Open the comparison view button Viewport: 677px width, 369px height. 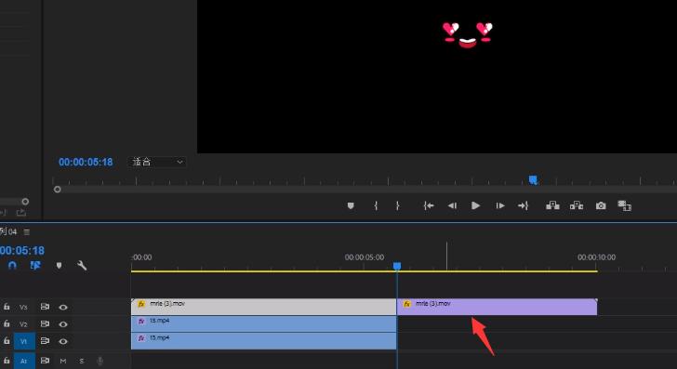(x=624, y=205)
